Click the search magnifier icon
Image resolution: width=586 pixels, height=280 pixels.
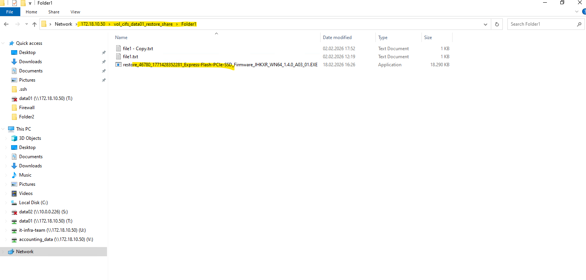click(579, 24)
